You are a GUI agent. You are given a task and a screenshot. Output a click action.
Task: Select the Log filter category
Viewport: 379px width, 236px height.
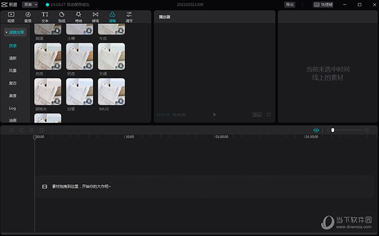(13, 108)
